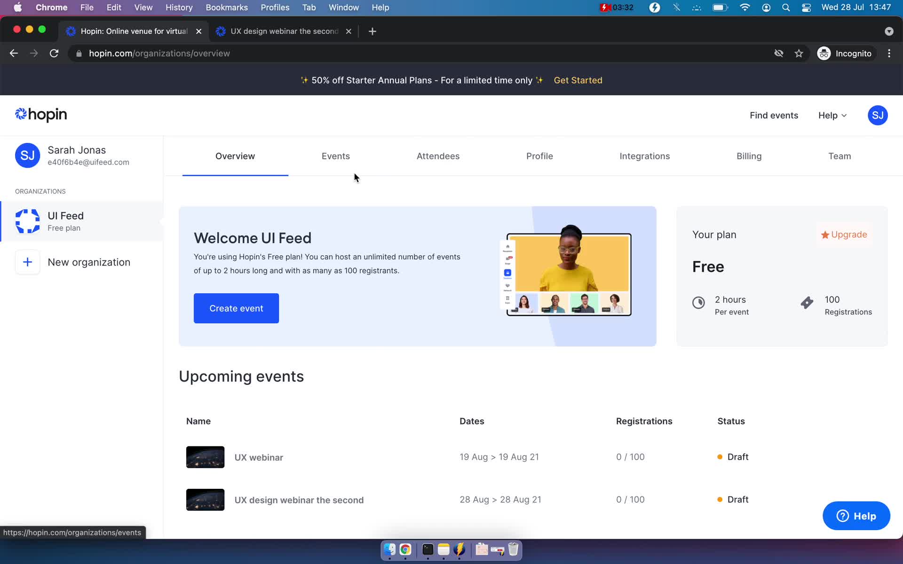
Task: Open a new browser tab
Action: (372, 31)
